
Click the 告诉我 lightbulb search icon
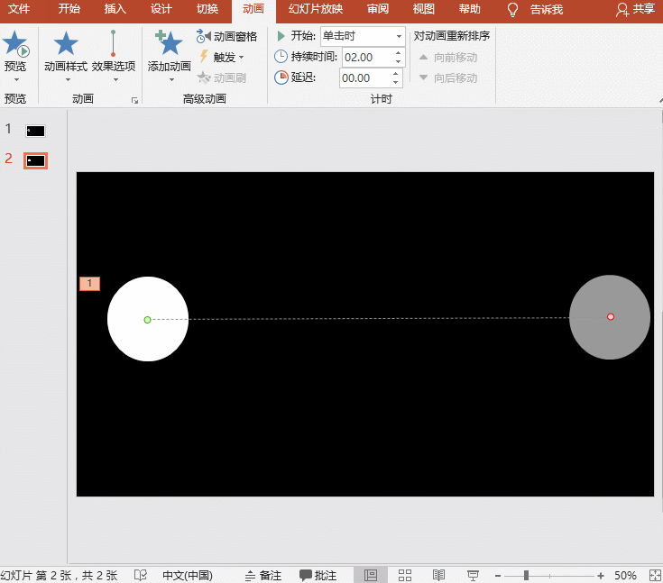tap(512, 10)
